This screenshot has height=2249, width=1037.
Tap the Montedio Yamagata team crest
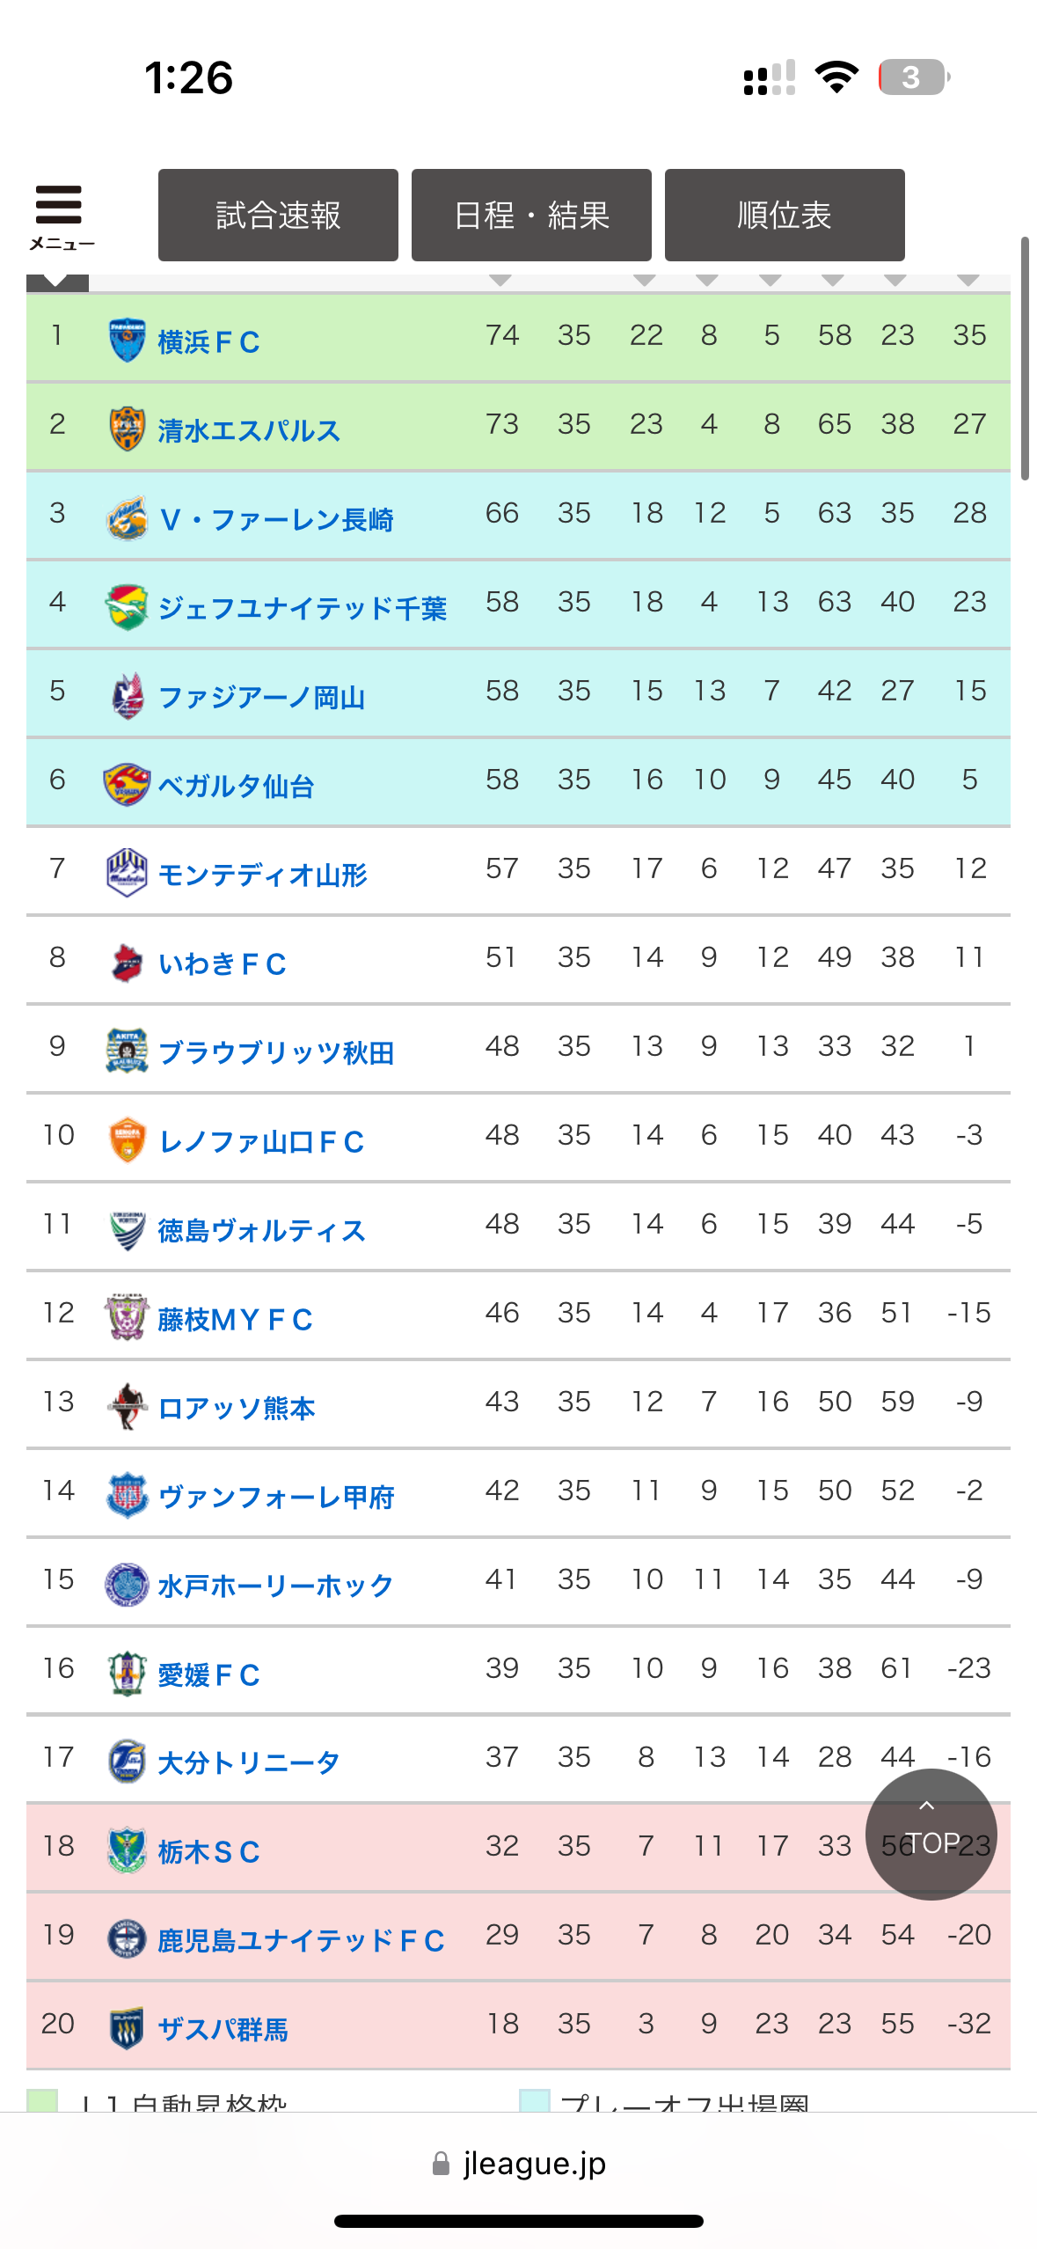coord(127,874)
